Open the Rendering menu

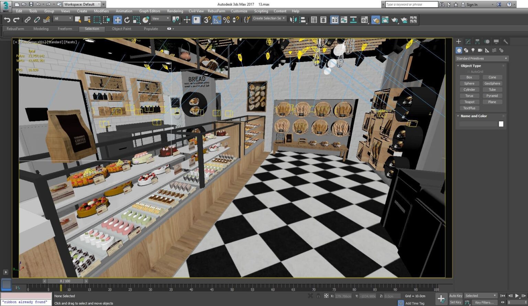175,11
